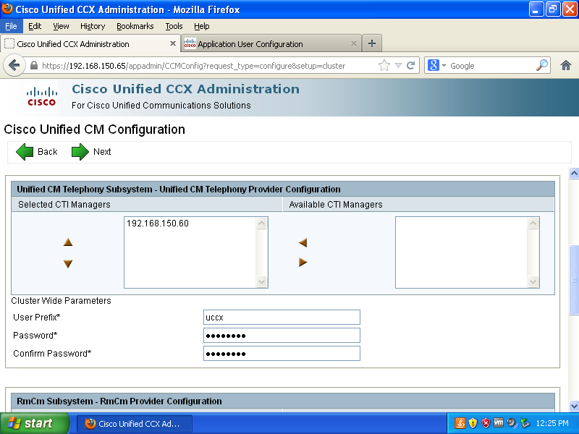This screenshot has width=579, height=434.
Task: Click the Next link text
Action: [x=102, y=152]
